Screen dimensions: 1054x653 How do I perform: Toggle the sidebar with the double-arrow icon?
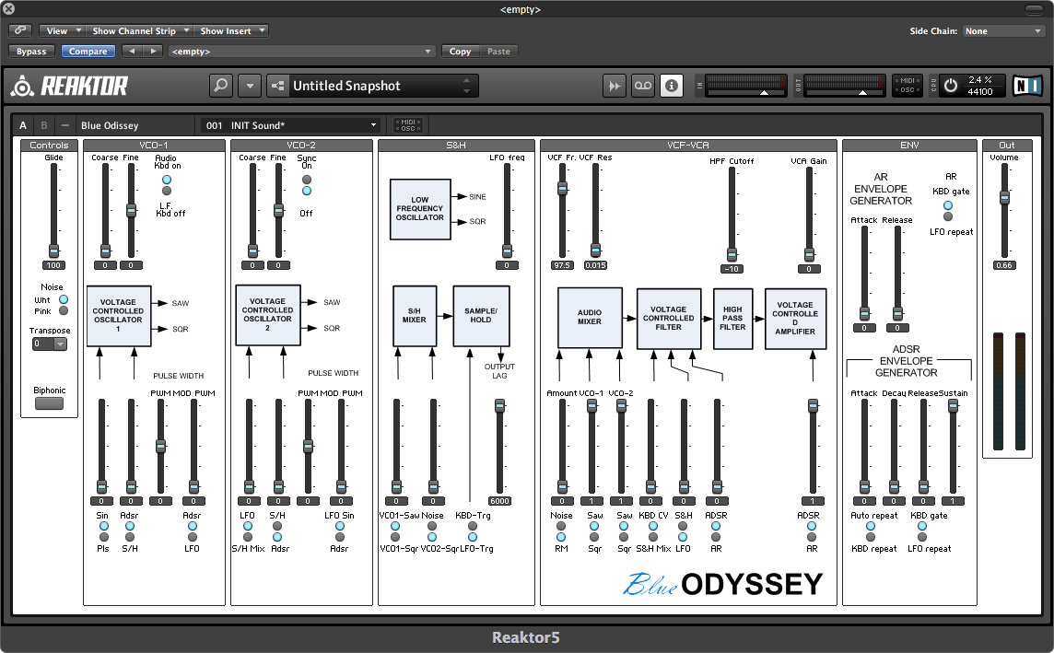(615, 86)
